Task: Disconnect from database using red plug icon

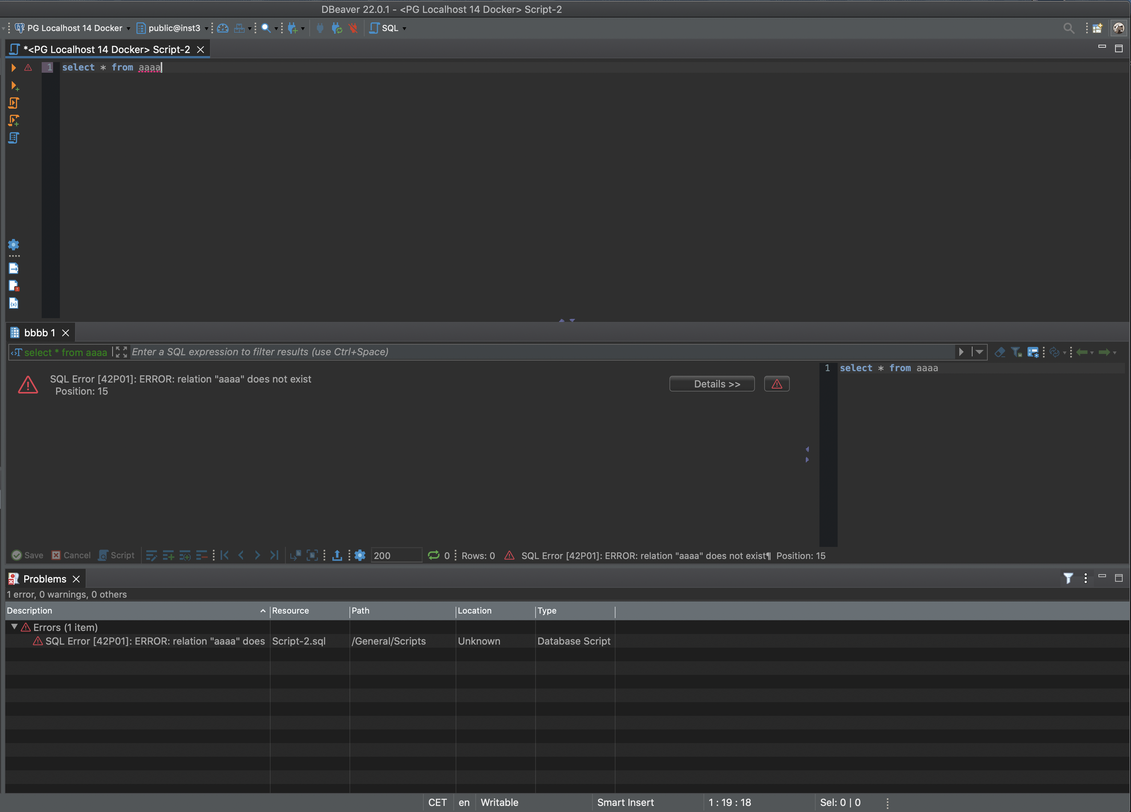Action: click(353, 28)
